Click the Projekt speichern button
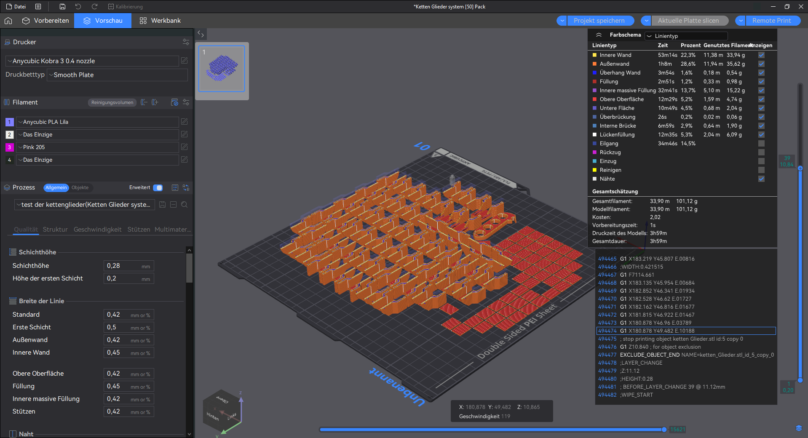The image size is (808, 438). coord(599,21)
